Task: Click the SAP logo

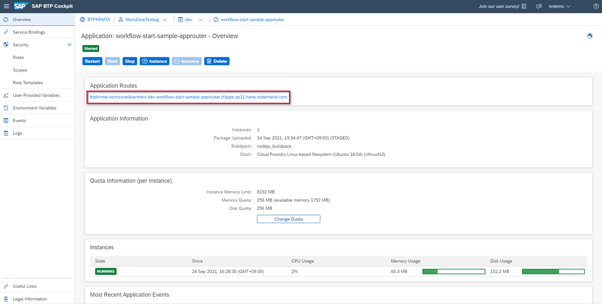Action: (21, 6)
